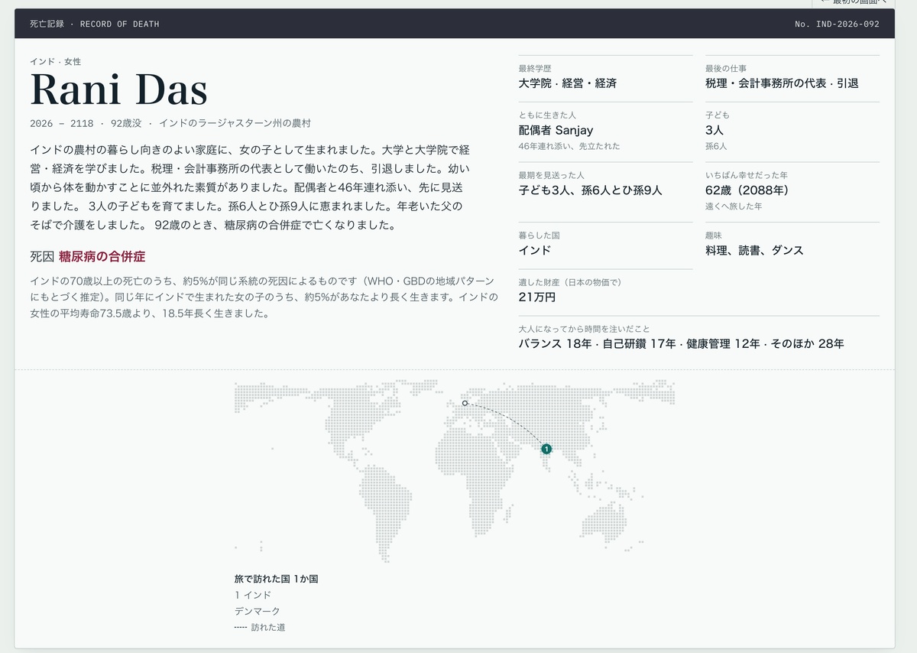Click the hollow Denmark circle marker on map
This screenshot has width=917, height=653.
(465, 403)
